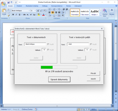Expand the ribbon font name dropdown

click(x=29, y=11)
